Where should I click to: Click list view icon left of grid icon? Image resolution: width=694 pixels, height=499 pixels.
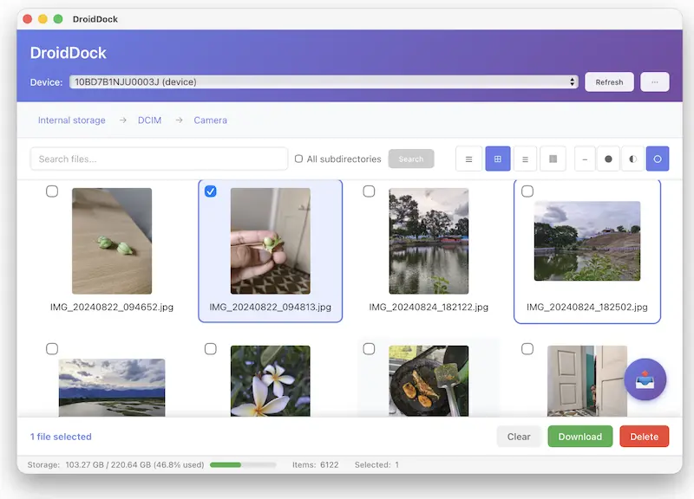point(469,159)
